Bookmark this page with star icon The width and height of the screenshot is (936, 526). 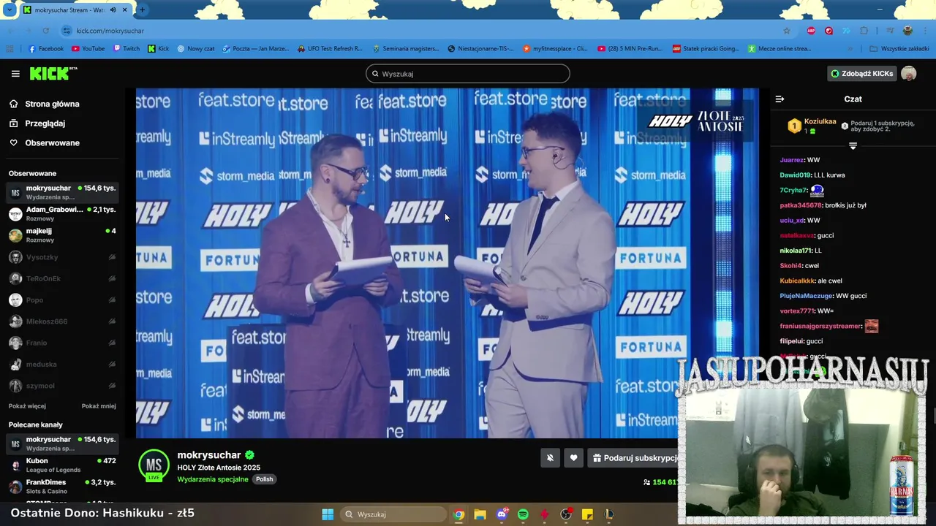point(787,31)
